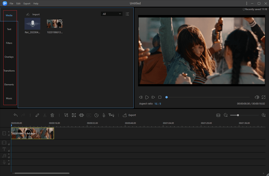Click the trash Delete icon

(x=52, y=115)
